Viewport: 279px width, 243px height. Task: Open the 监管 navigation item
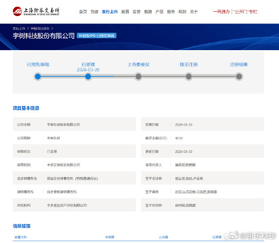pos(137,12)
